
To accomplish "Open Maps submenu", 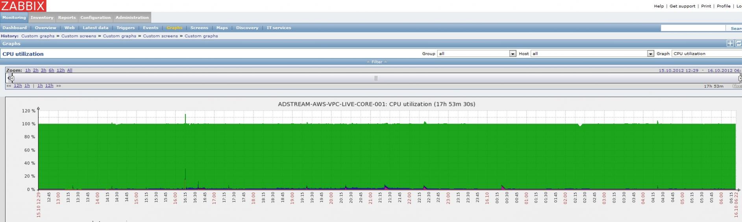I will coord(222,28).
